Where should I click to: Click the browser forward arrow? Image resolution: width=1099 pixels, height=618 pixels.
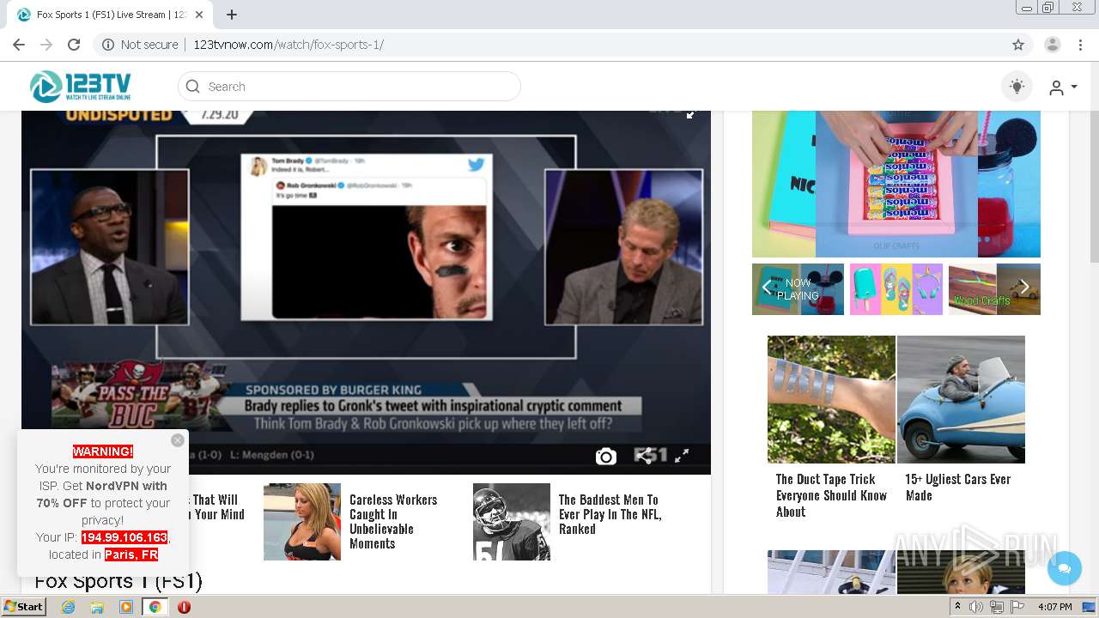pos(46,45)
